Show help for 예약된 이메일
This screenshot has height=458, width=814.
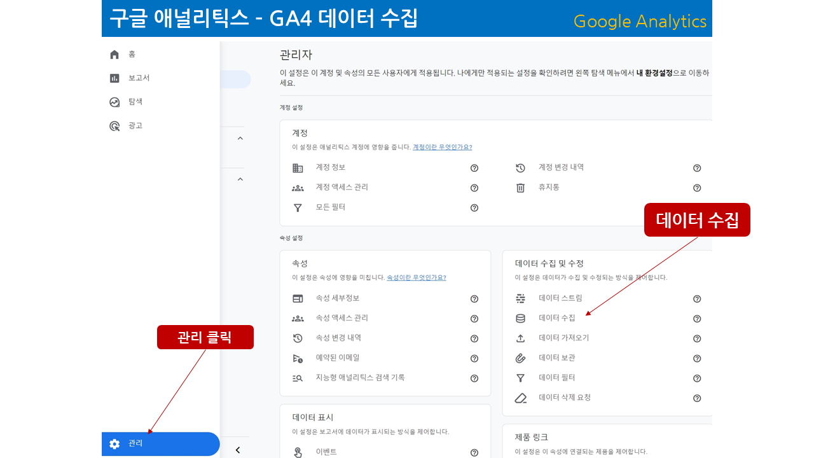474,359
